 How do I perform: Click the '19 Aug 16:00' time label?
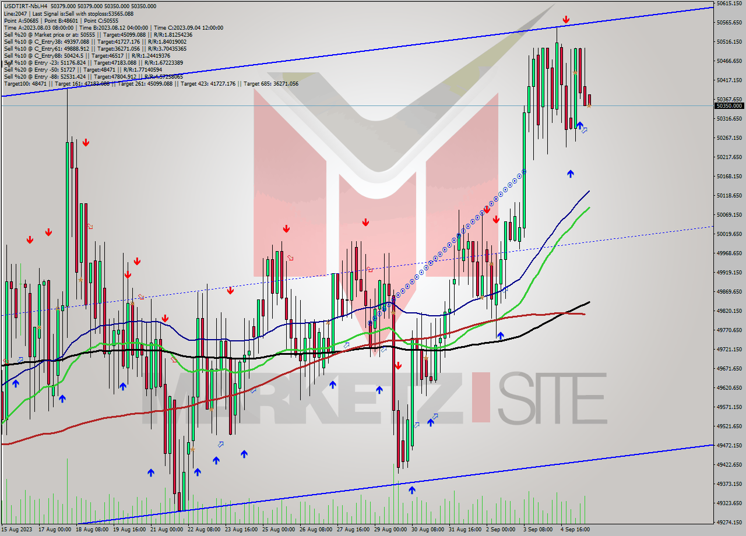pos(129,530)
